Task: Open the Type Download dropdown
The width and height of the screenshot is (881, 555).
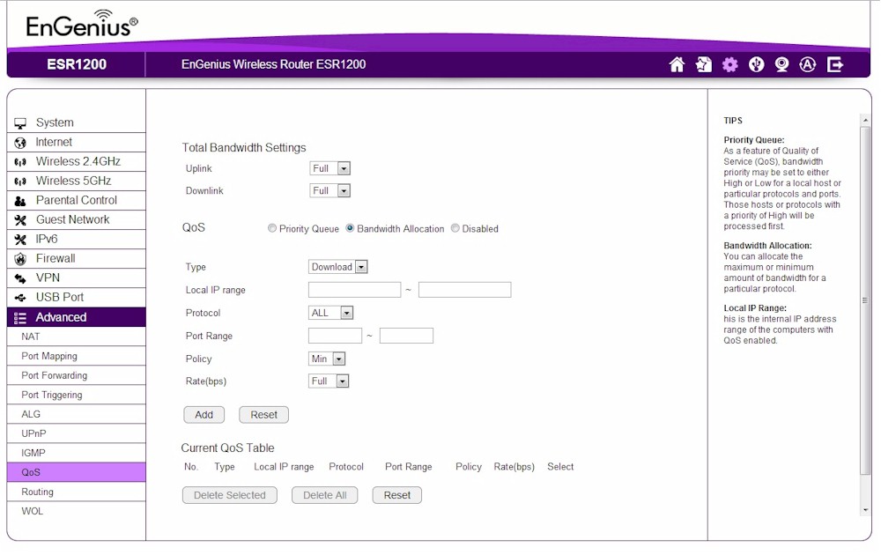Action: coord(337,267)
